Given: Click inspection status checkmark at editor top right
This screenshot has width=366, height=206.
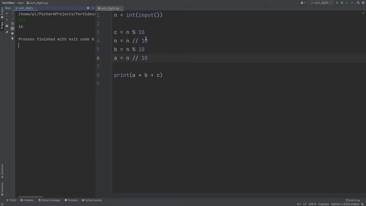Looking at the screenshot, I should point(363,13).
